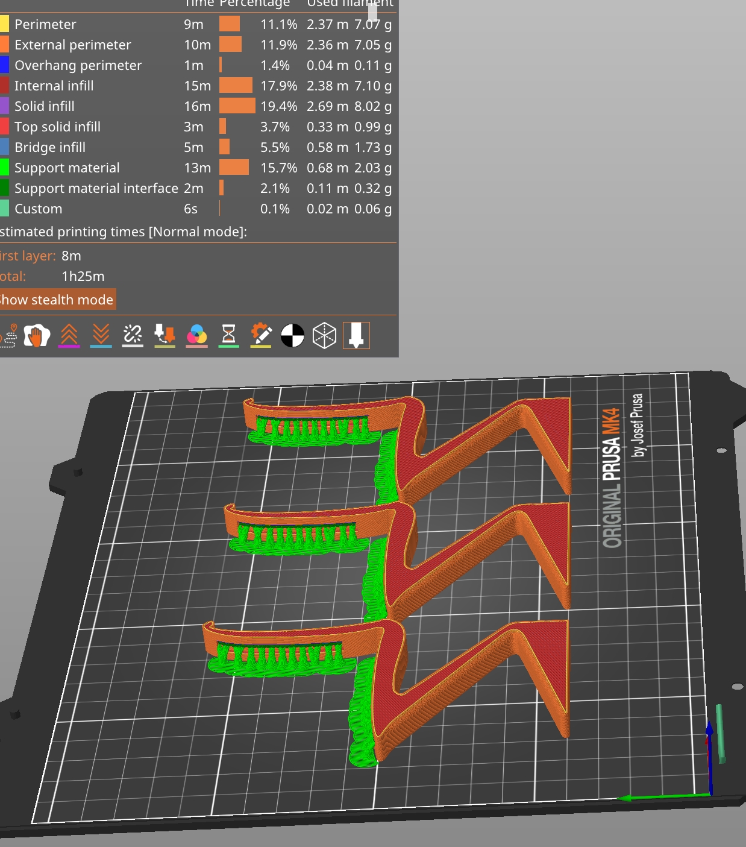746x847 pixels.
Task: Toggle color changes display
Action: [197, 336]
